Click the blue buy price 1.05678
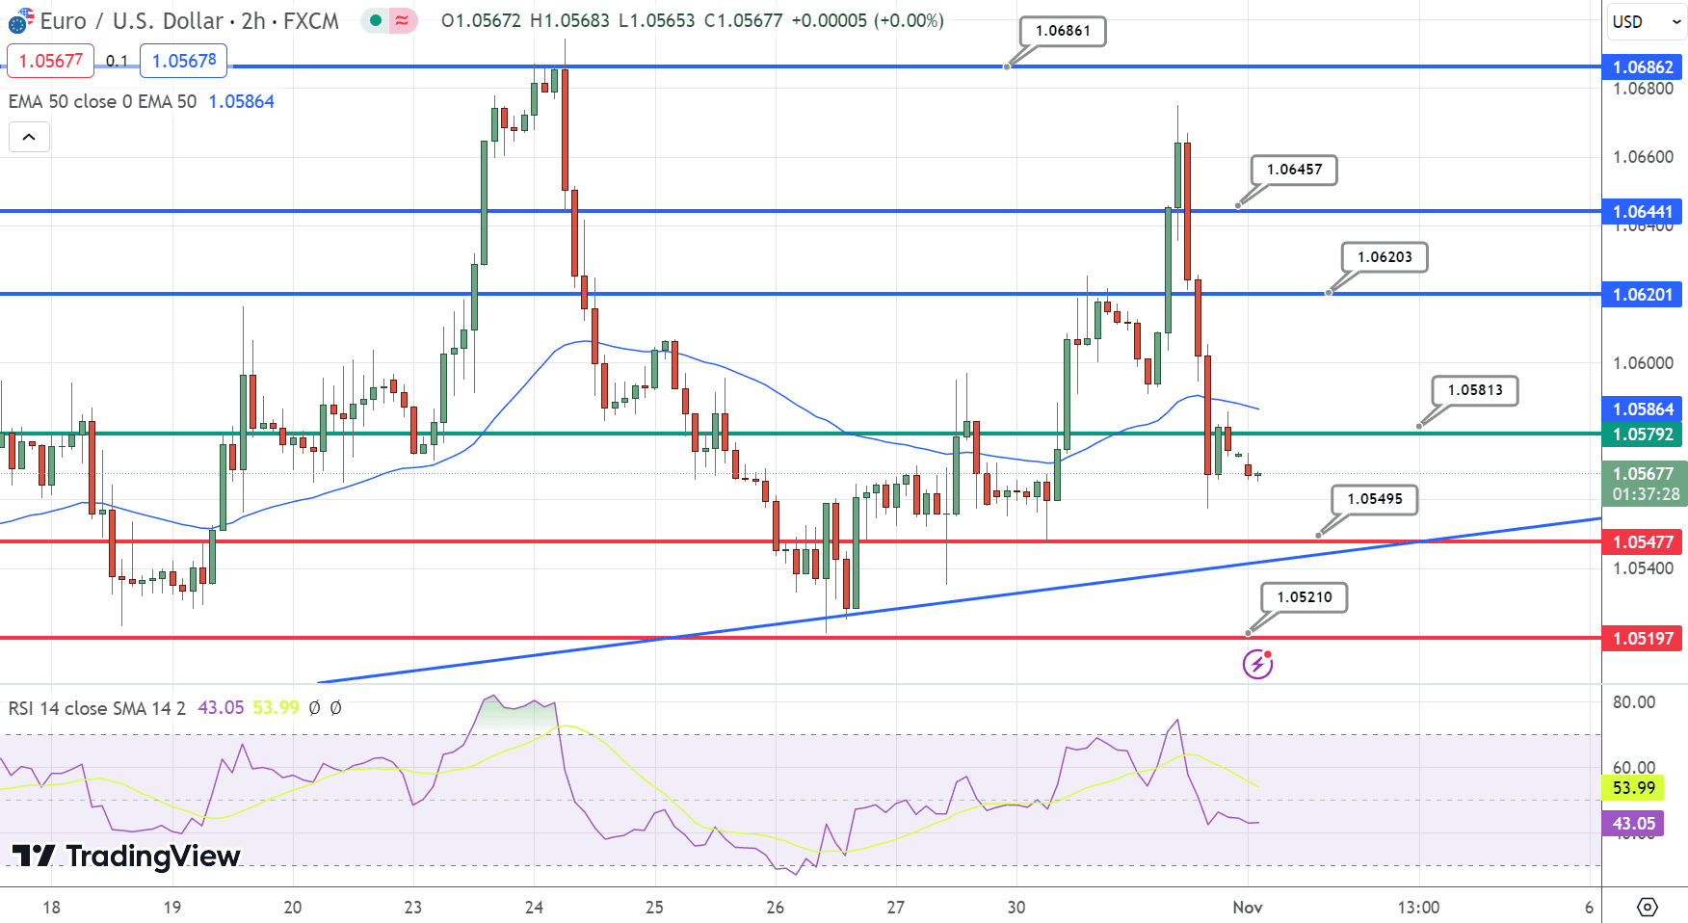The image size is (1688, 923). tap(183, 61)
